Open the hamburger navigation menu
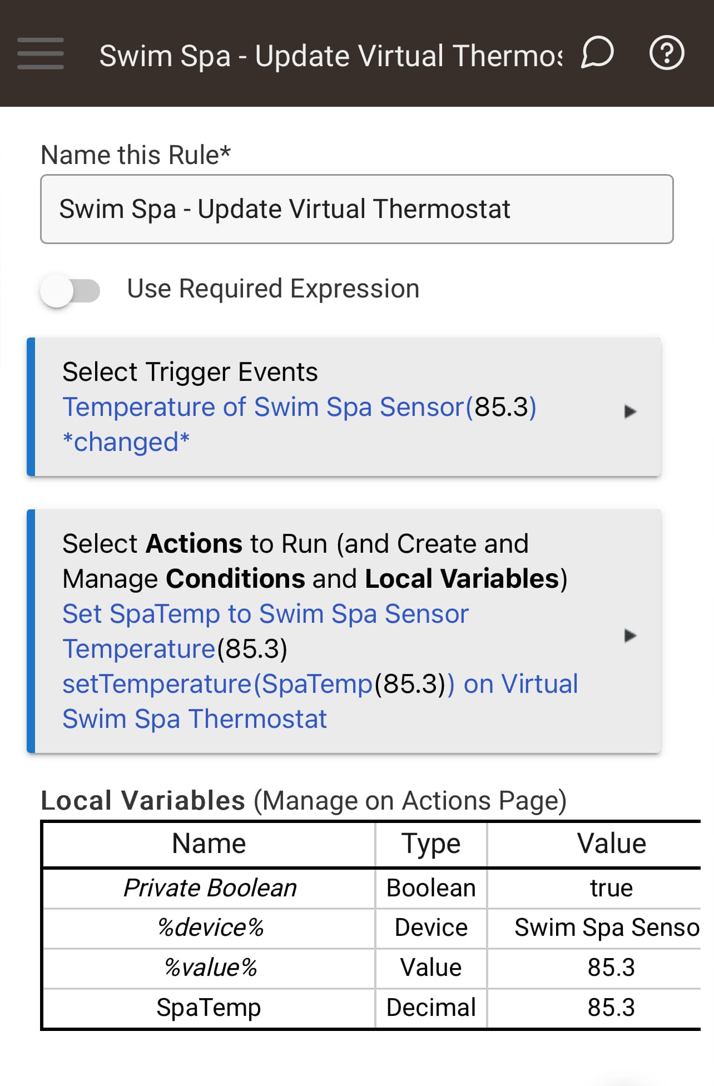This screenshot has height=1086, width=714. [41, 53]
